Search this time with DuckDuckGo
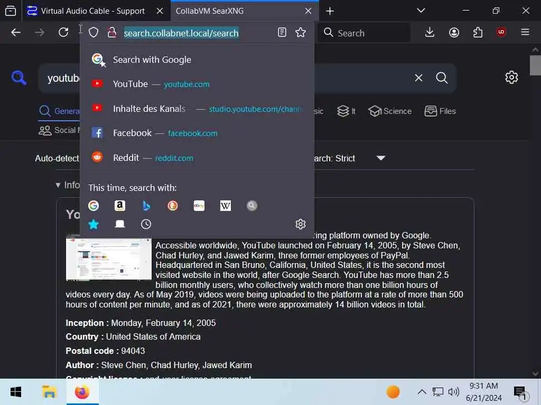Screen dimensions: 541x405 pyautogui.click(x=173, y=206)
